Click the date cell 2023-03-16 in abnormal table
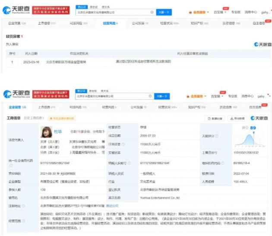The image size is (272, 236). coord(31,62)
